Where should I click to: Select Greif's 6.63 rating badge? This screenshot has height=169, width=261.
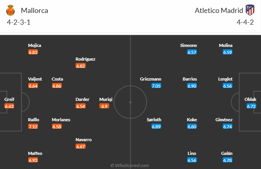9,106
